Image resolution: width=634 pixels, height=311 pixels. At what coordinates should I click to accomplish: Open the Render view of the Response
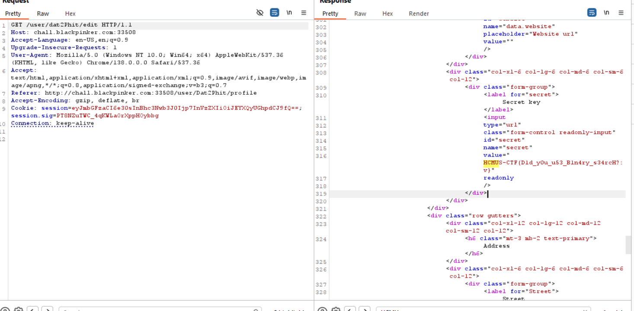(418, 13)
